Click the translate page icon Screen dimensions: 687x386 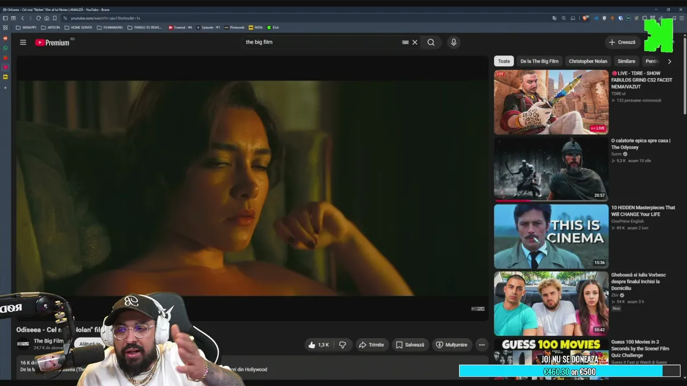click(554, 18)
